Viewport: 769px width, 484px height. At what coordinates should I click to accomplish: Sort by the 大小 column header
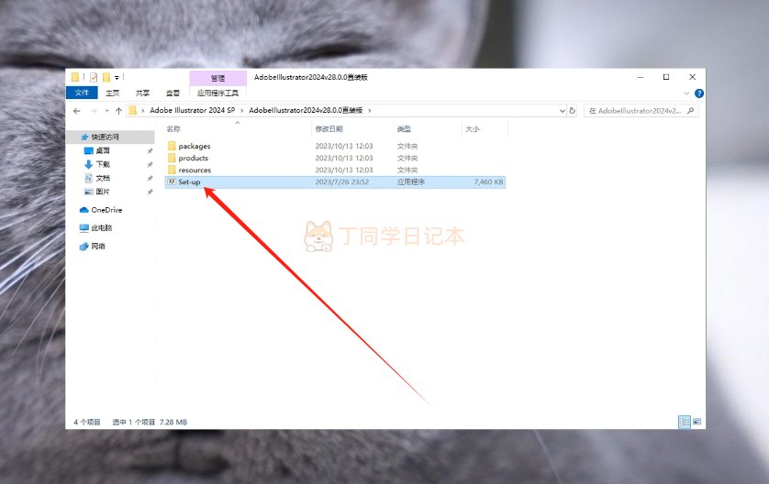point(473,129)
